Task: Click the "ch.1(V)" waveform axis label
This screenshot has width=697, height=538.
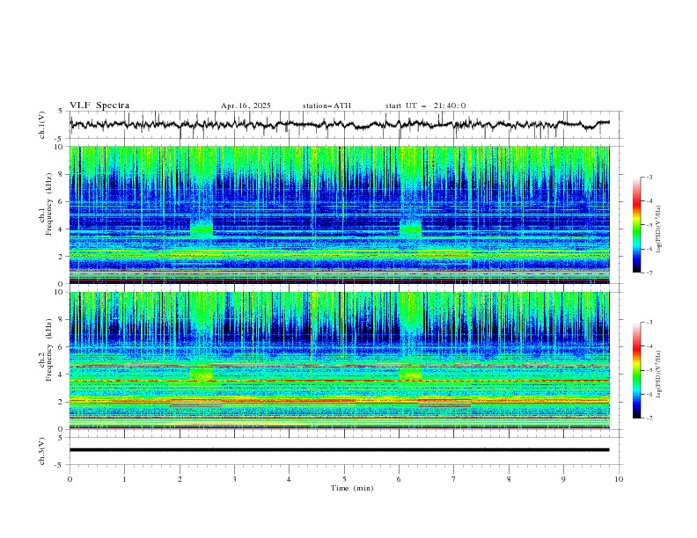Action: pyautogui.click(x=42, y=125)
